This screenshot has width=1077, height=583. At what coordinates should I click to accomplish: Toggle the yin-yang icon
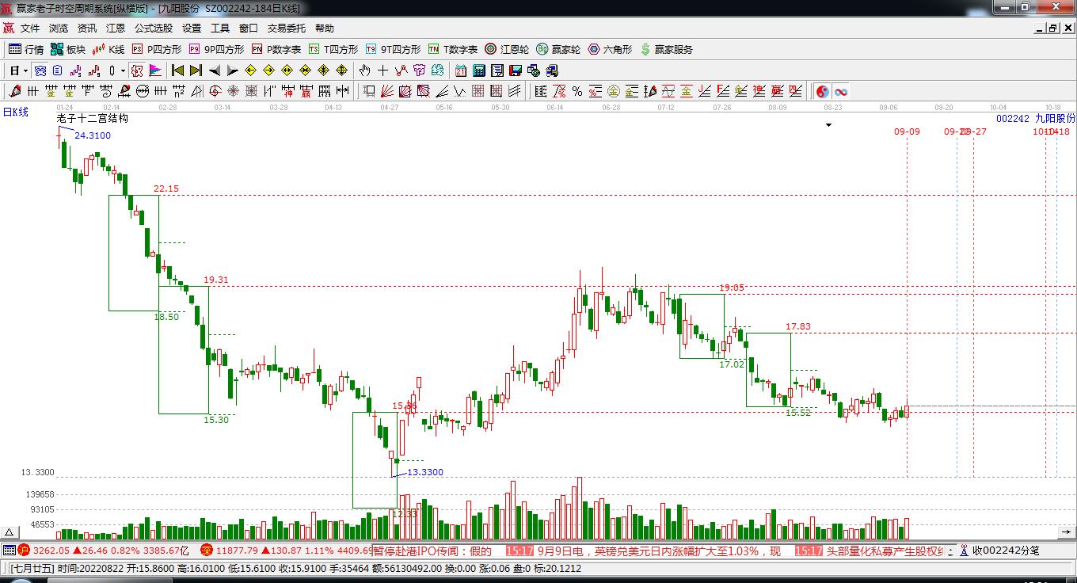[x=823, y=91]
